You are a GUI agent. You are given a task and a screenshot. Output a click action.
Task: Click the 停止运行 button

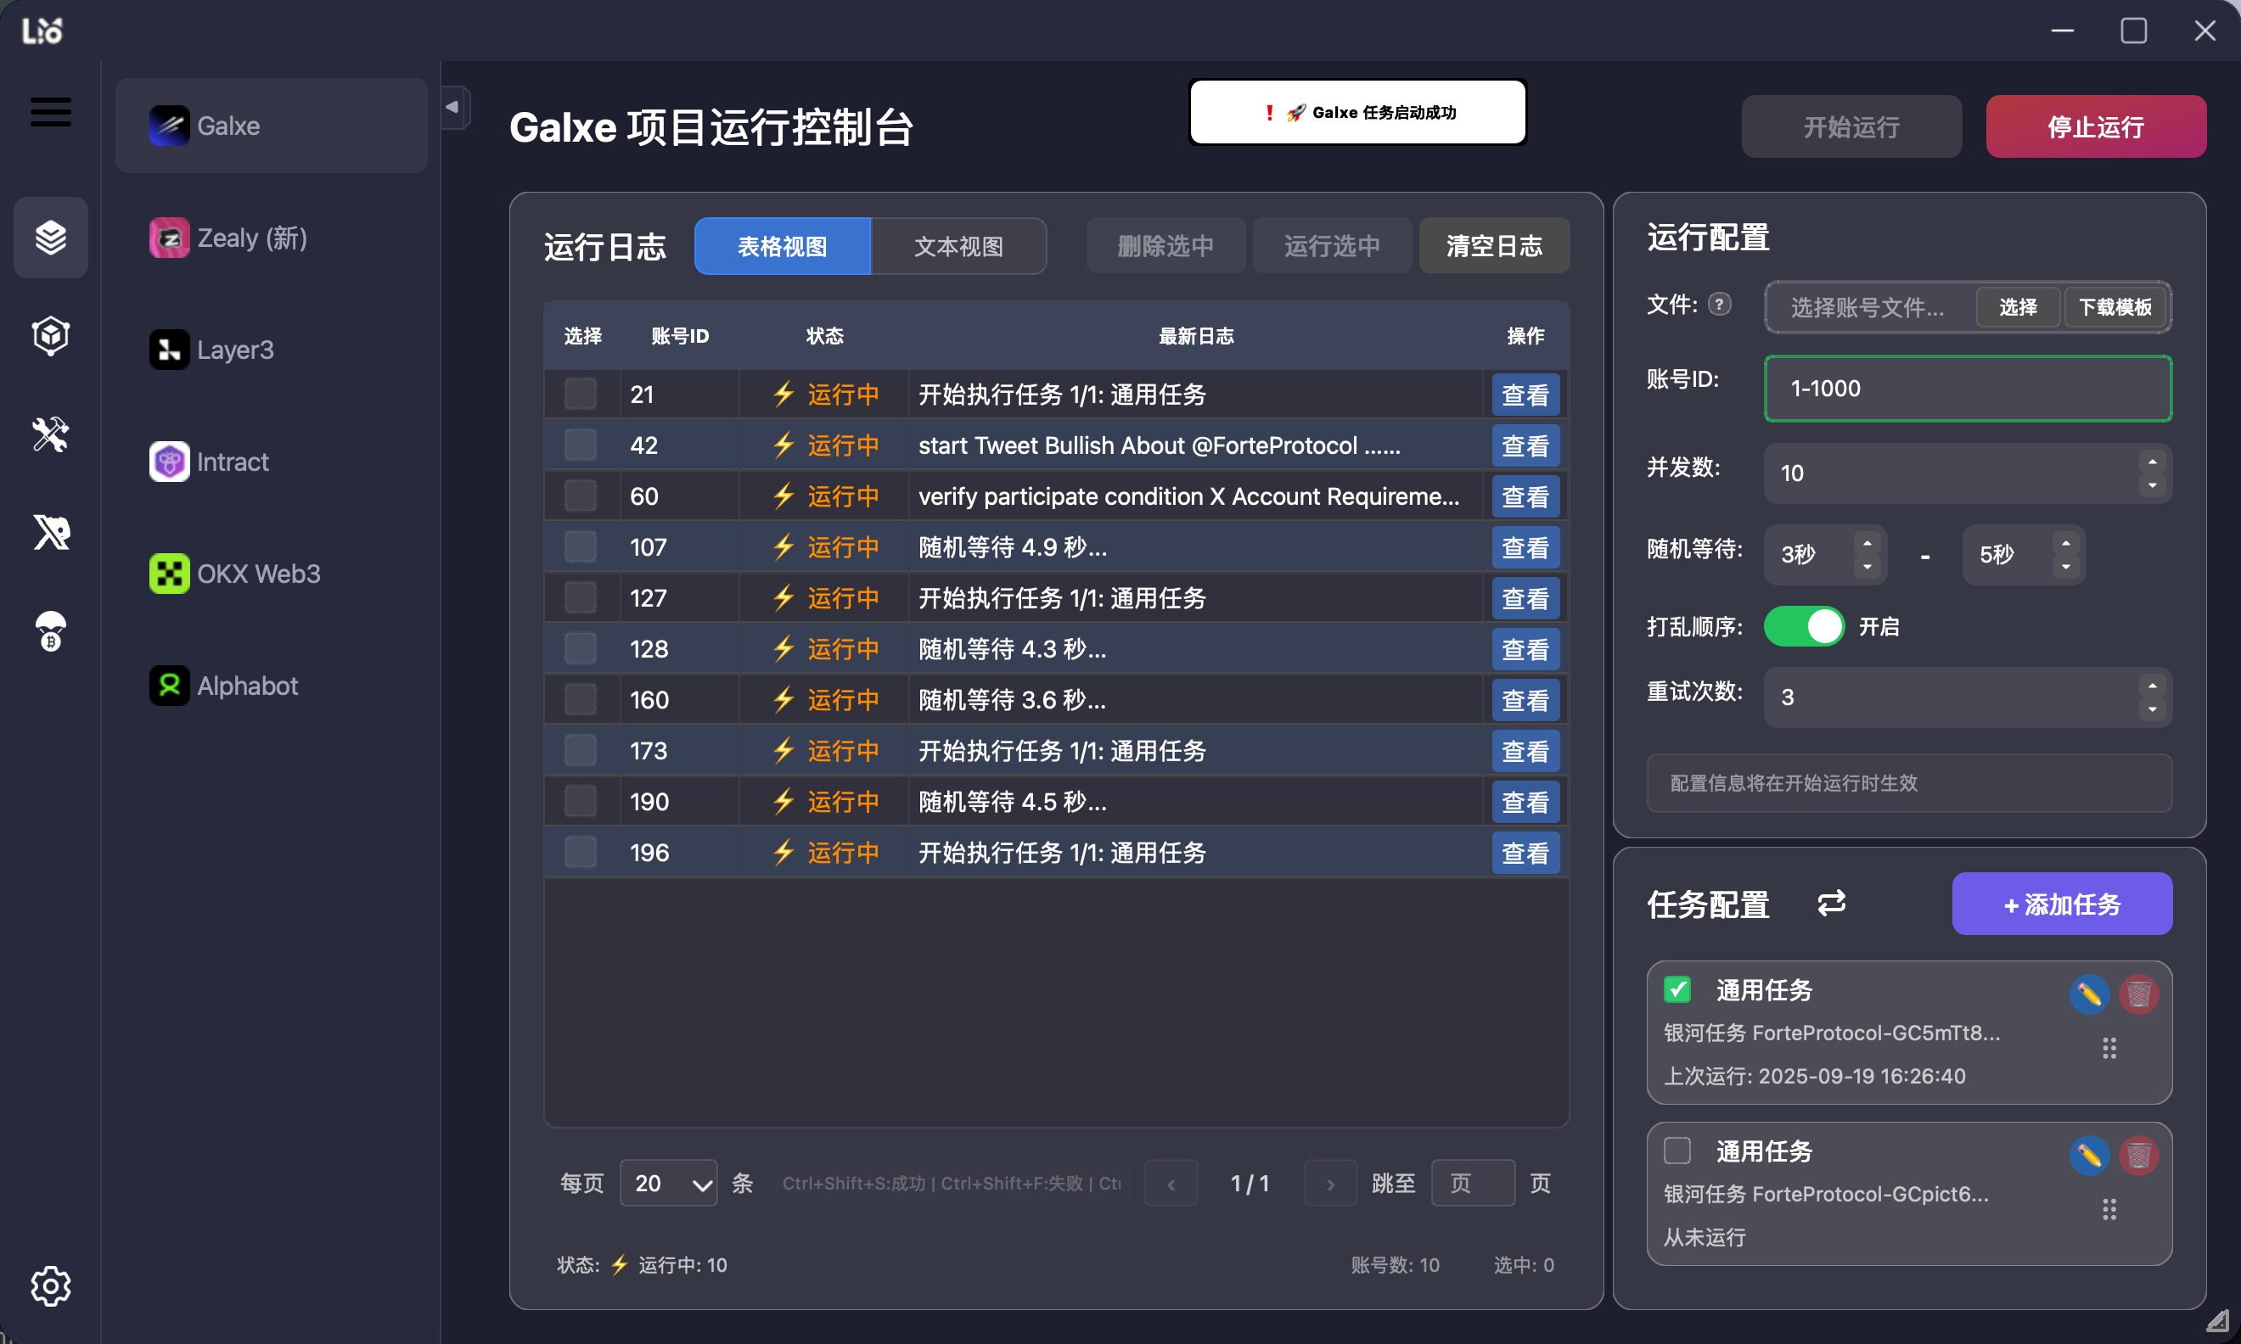click(x=2095, y=126)
